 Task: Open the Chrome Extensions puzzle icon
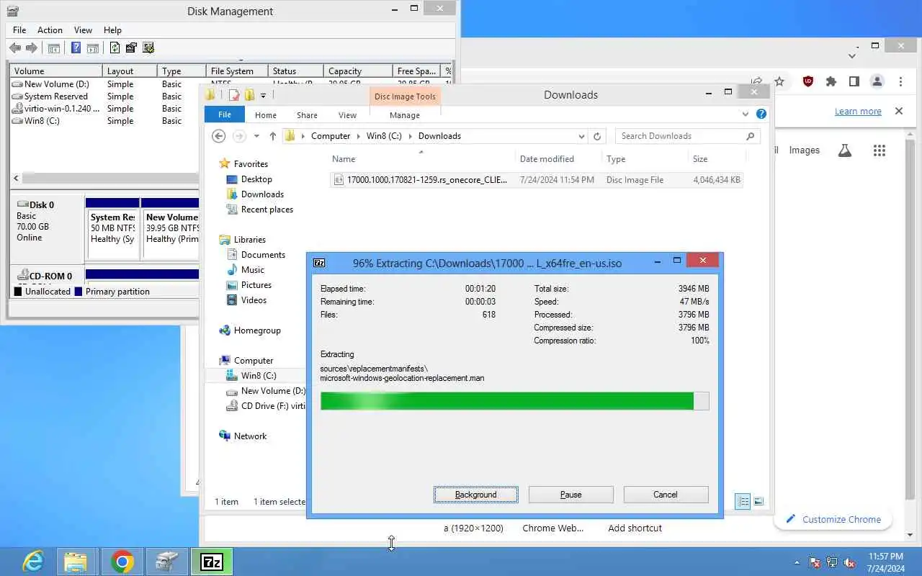point(831,81)
